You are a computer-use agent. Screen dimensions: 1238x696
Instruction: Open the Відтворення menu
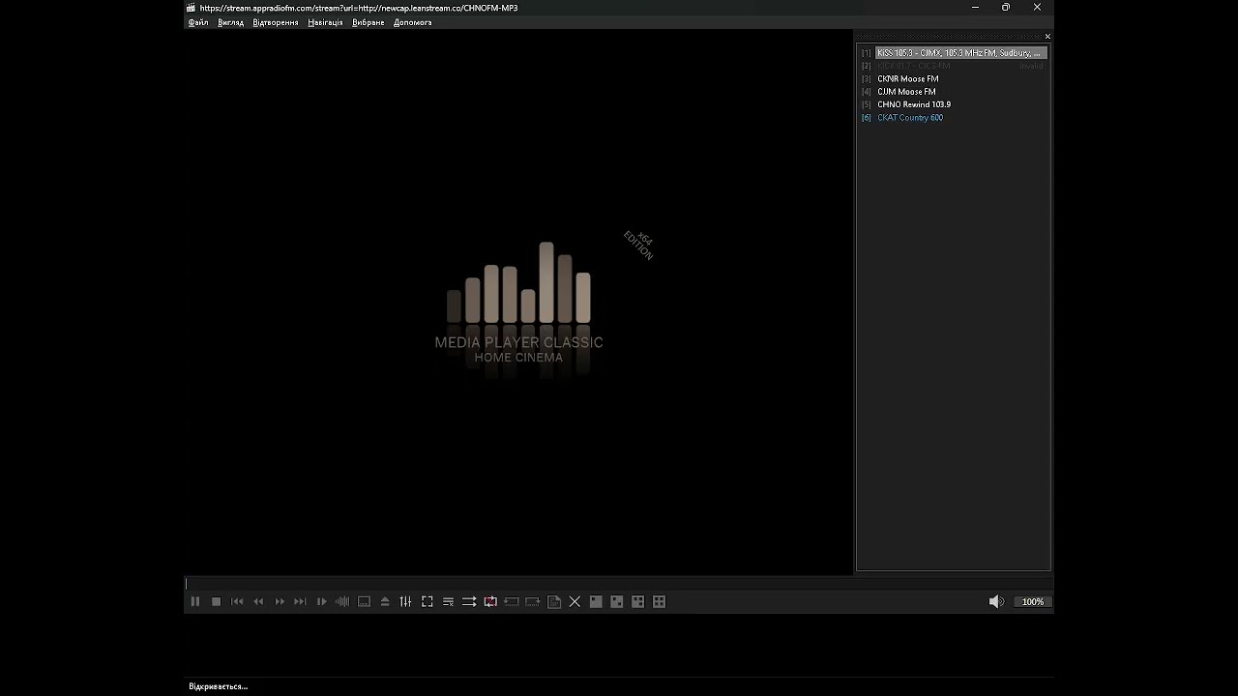276,22
